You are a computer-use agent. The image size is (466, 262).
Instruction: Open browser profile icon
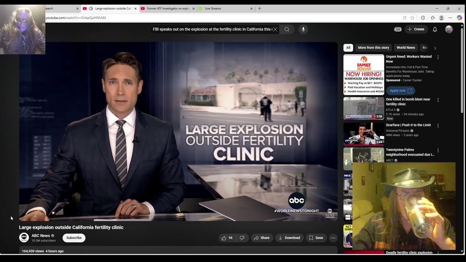click(441, 18)
